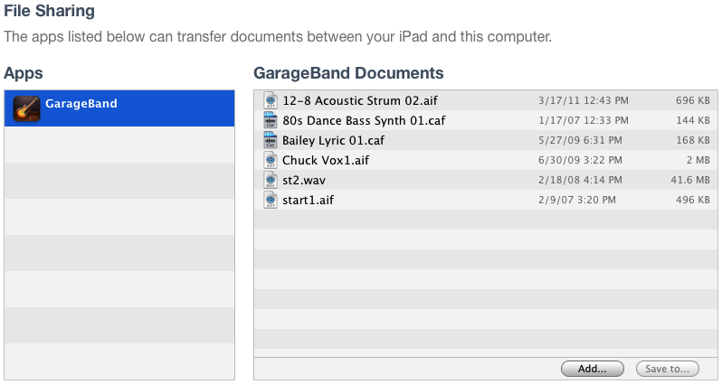
Task: Select the 12-8 Acoustic Strum 02.aif filename
Action: point(359,100)
